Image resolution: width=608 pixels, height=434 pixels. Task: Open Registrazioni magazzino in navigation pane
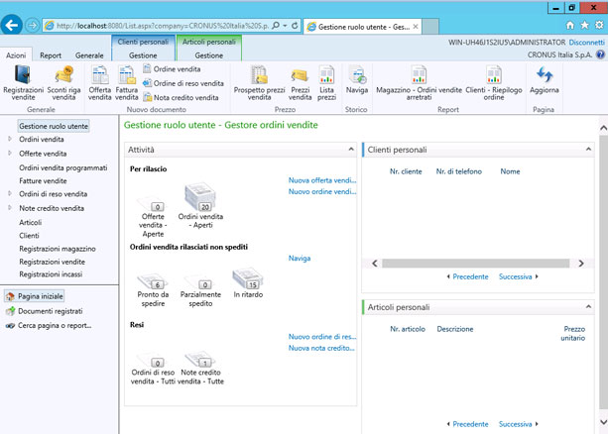click(x=58, y=249)
